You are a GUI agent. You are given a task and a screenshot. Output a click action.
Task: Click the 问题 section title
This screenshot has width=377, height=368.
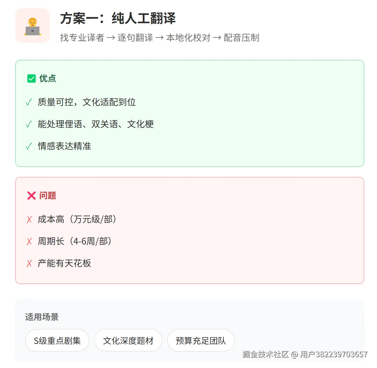[47, 195]
